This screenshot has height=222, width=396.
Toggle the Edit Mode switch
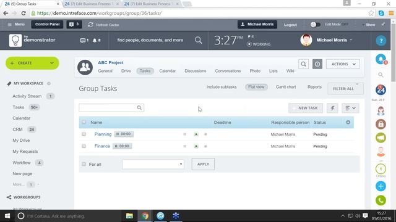315,25
